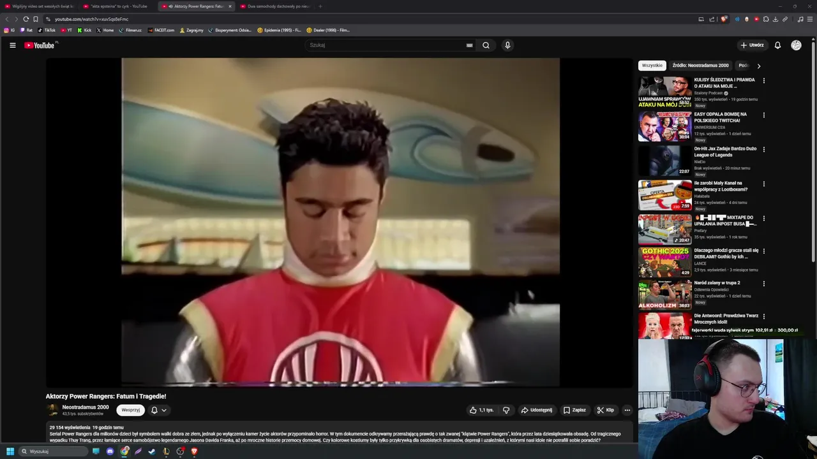Open options for Ile zarobi Mały Kanał video
Screen dimensions: 817x459
coord(763,184)
